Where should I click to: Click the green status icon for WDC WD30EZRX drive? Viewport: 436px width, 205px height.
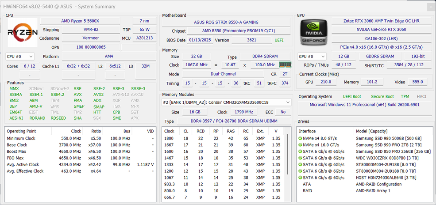pyautogui.click(x=301, y=158)
